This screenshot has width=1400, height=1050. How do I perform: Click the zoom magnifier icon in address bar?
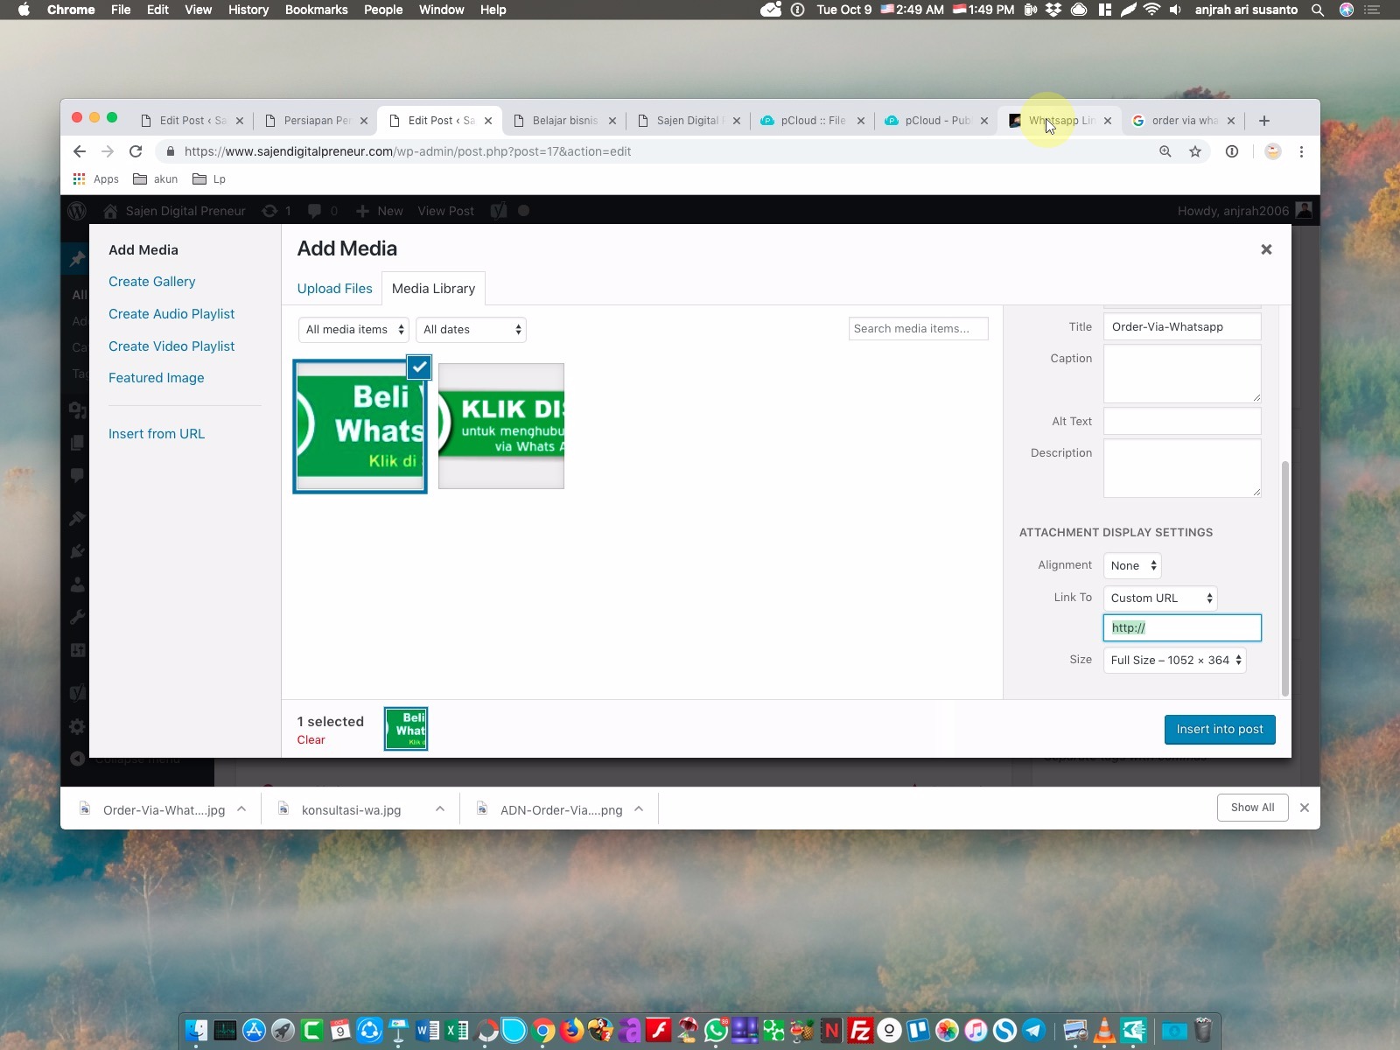point(1165,151)
